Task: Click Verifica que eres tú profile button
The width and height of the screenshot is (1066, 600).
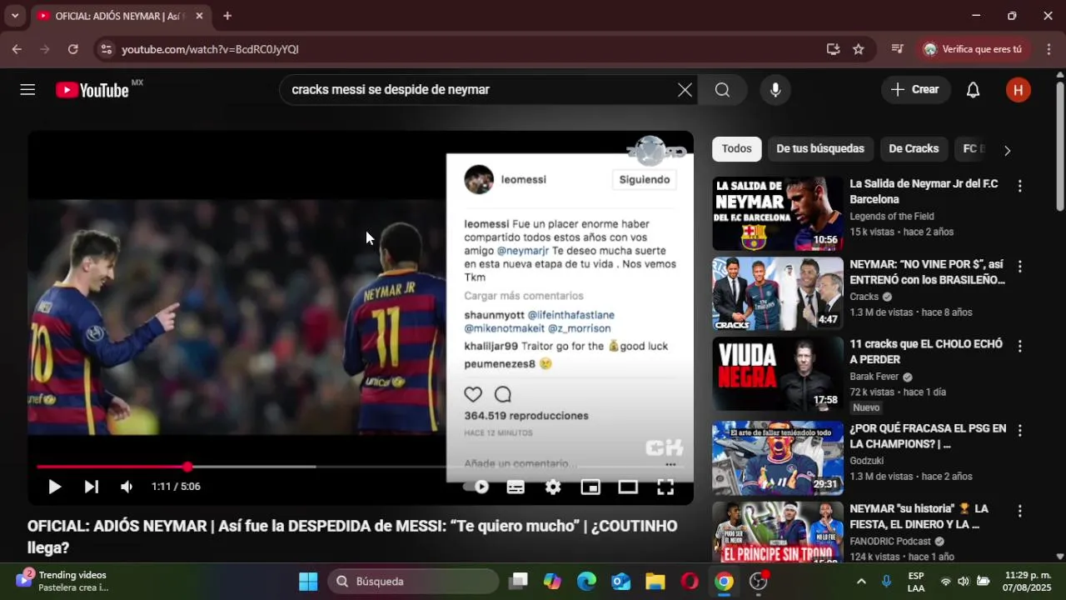Action: [973, 49]
